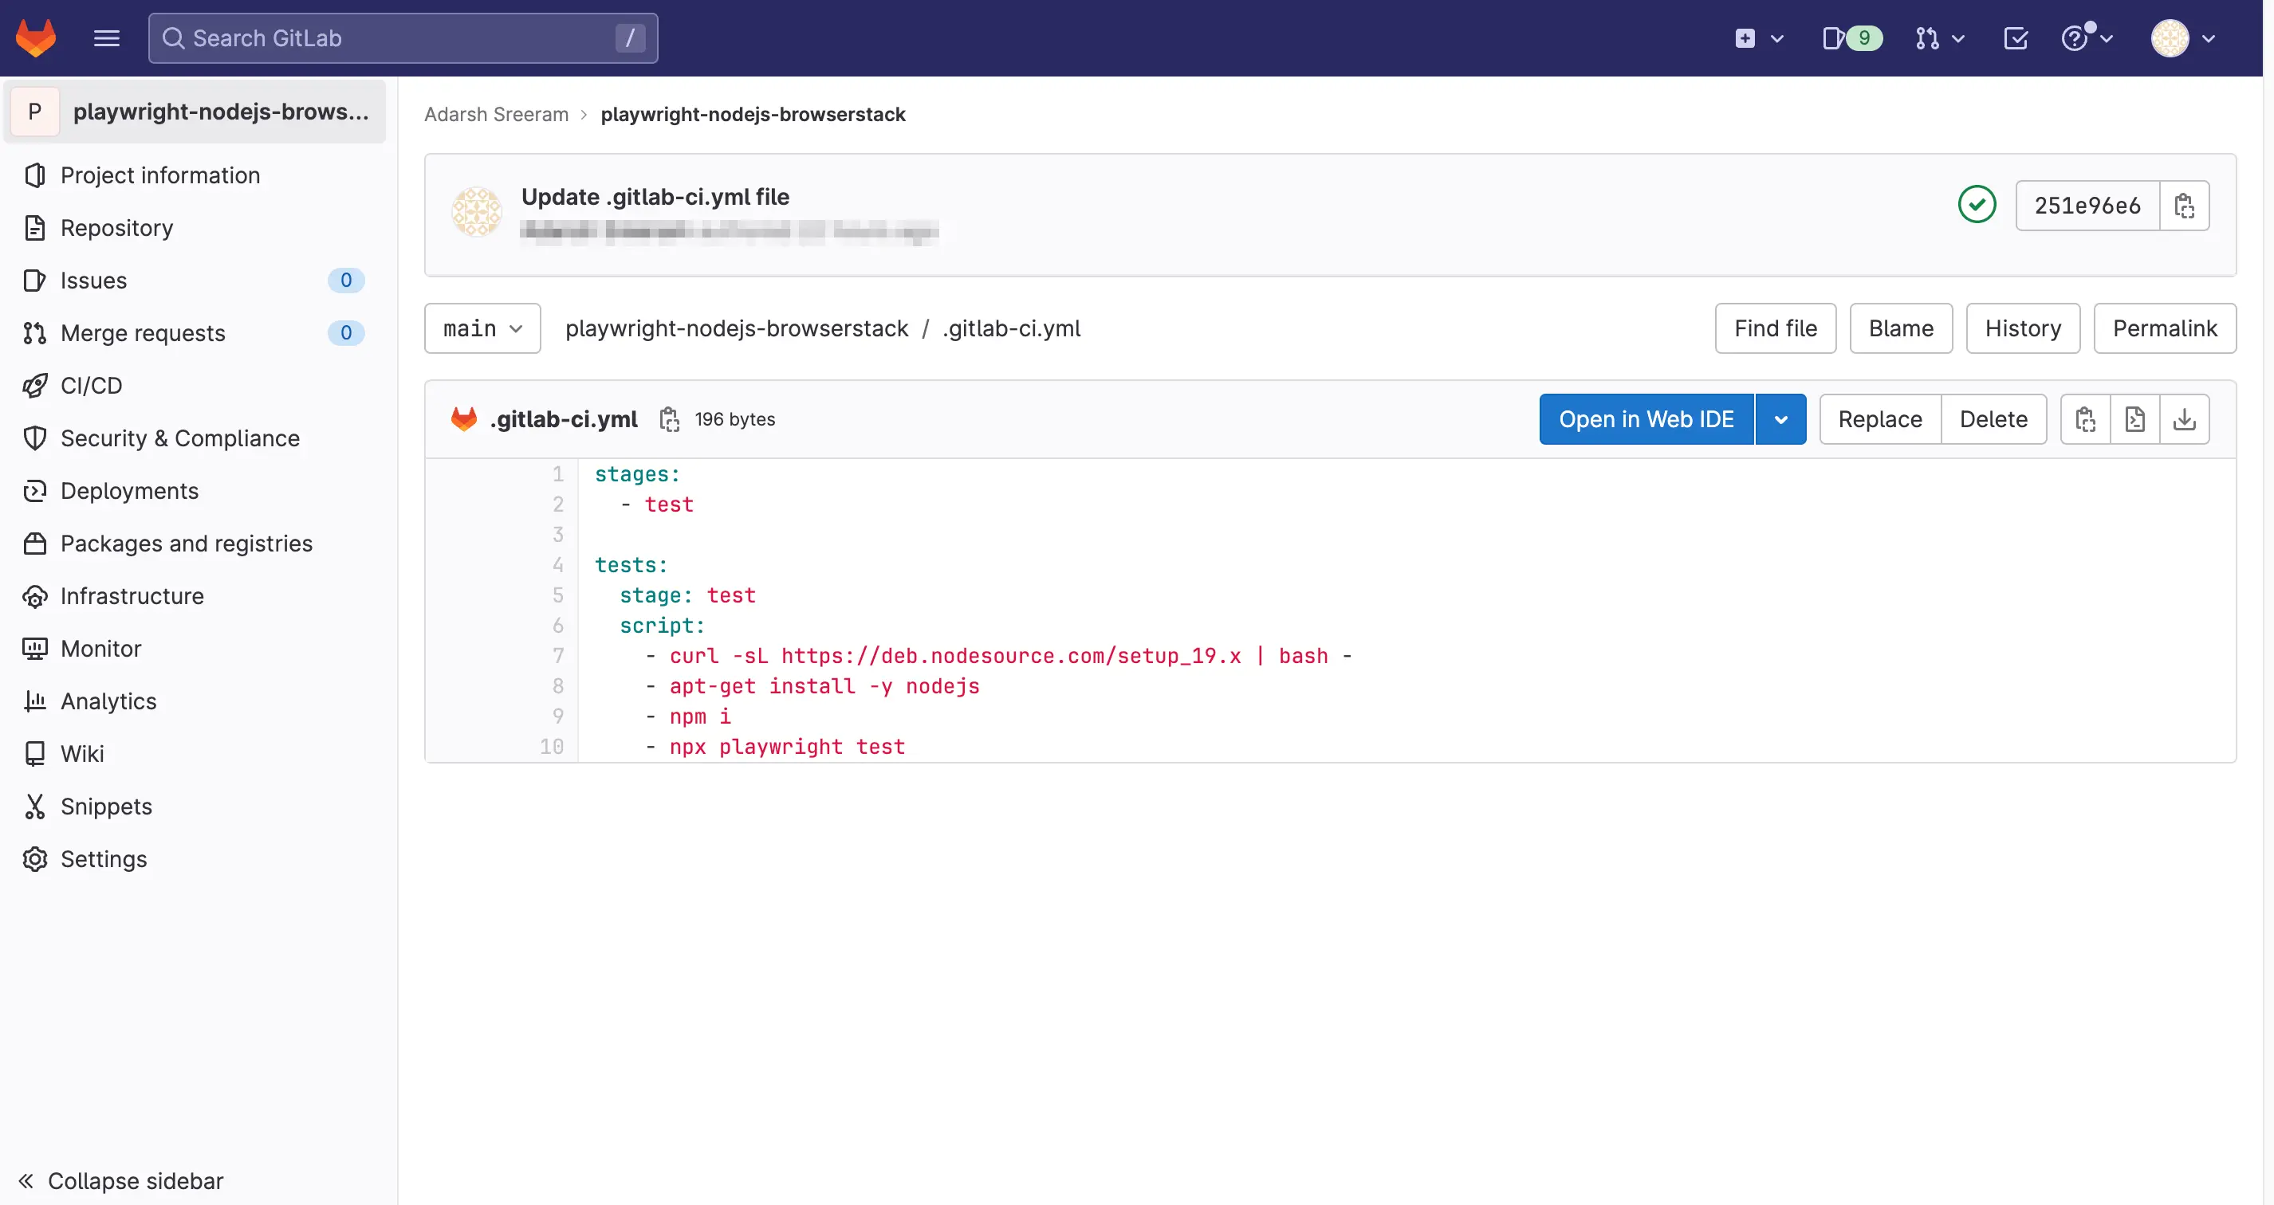Open the raw file view
Image resolution: width=2274 pixels, height=1205 pixels.
pos(2134,419)
